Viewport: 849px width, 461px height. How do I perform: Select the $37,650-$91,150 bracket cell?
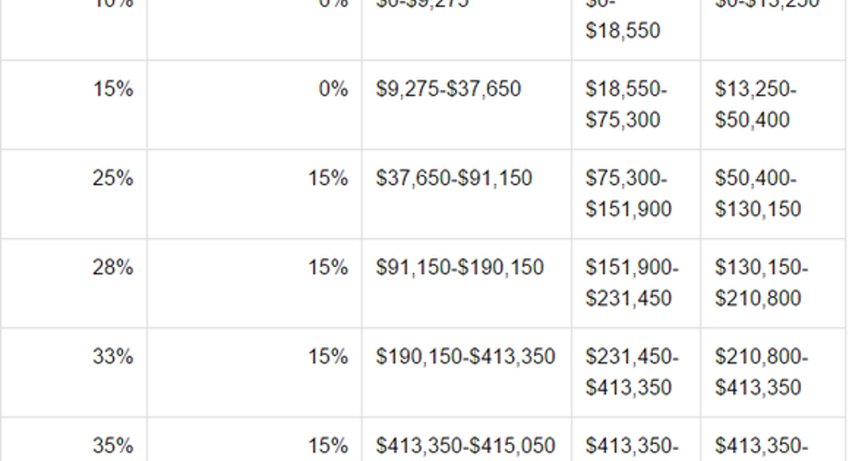[x=453, y=179]
